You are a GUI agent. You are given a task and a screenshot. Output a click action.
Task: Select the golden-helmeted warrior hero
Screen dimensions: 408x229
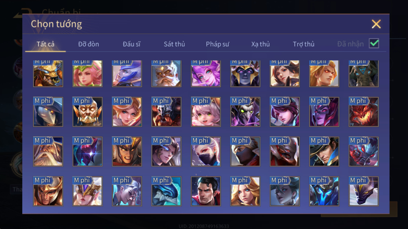pos(48,191)
